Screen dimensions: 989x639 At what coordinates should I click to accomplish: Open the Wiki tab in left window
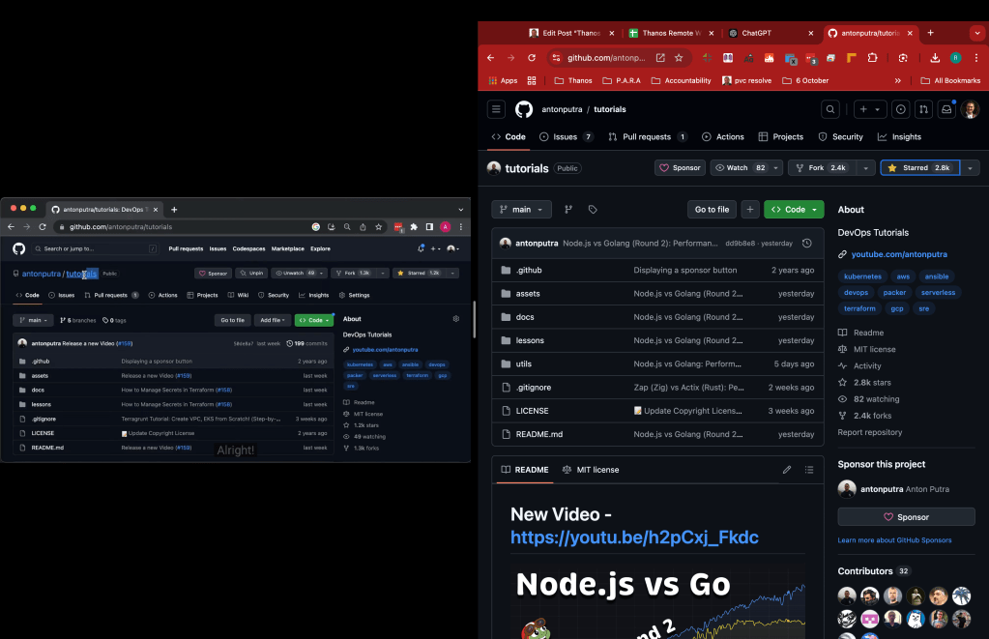pos(239,295)
